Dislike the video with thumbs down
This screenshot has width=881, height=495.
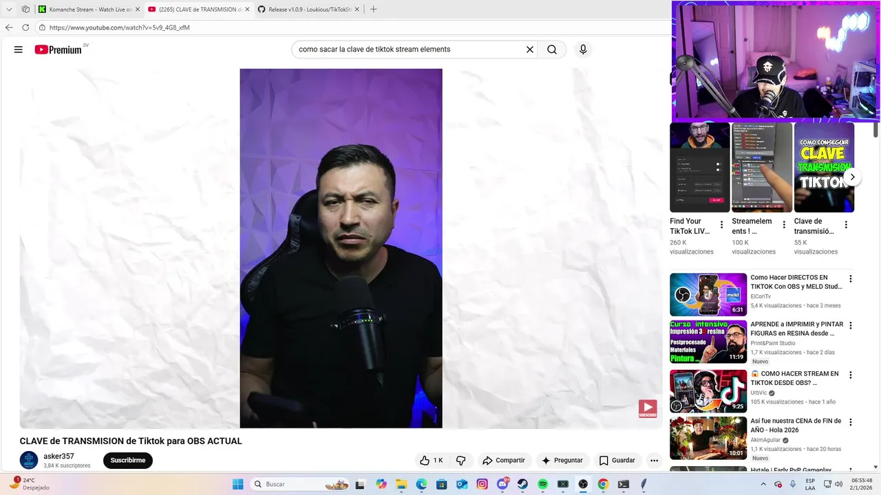point(461,461)
